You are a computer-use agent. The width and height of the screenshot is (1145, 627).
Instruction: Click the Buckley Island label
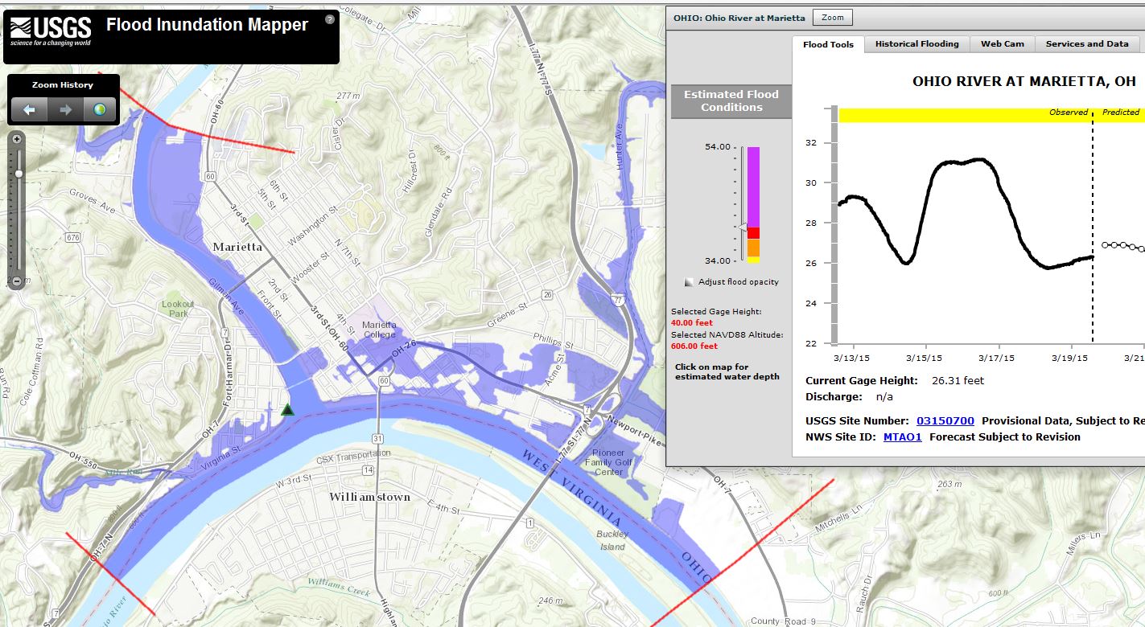(x=612, y=540)
